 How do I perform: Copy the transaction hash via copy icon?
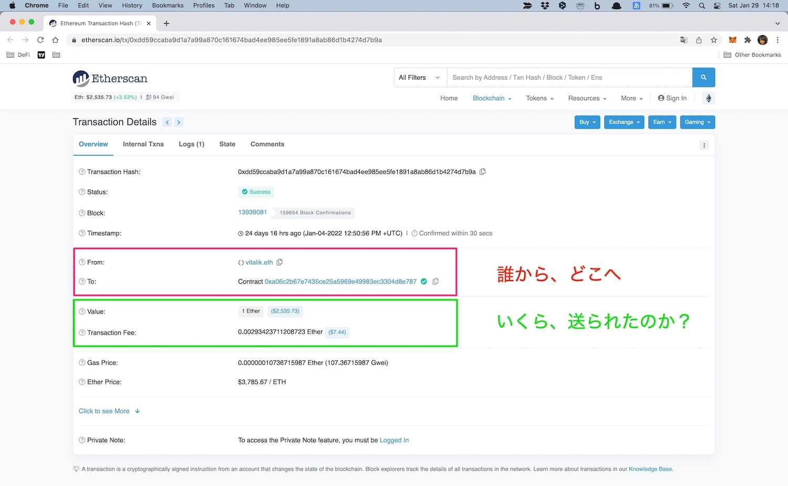click(482, 172)
